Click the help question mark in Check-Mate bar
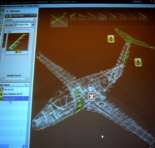155x148 pixels. click(35, 16)
